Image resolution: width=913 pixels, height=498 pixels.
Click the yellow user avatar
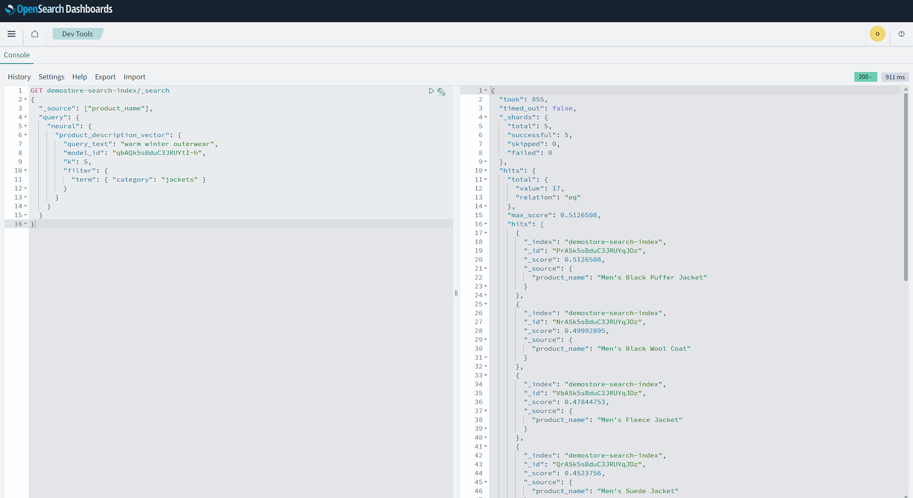tap(877, 34)
